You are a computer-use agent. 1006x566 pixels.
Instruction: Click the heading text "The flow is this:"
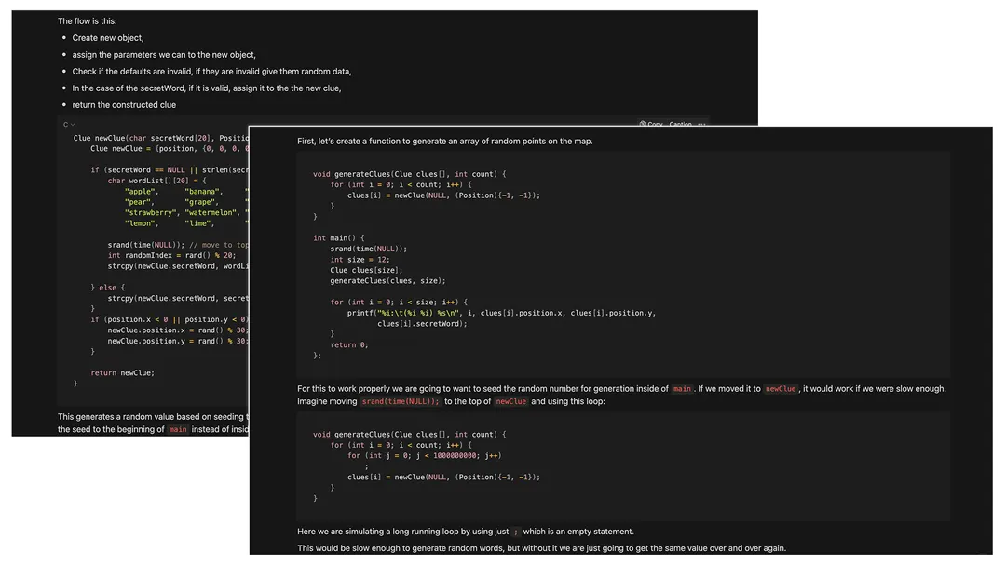click(x=88, y=21)
